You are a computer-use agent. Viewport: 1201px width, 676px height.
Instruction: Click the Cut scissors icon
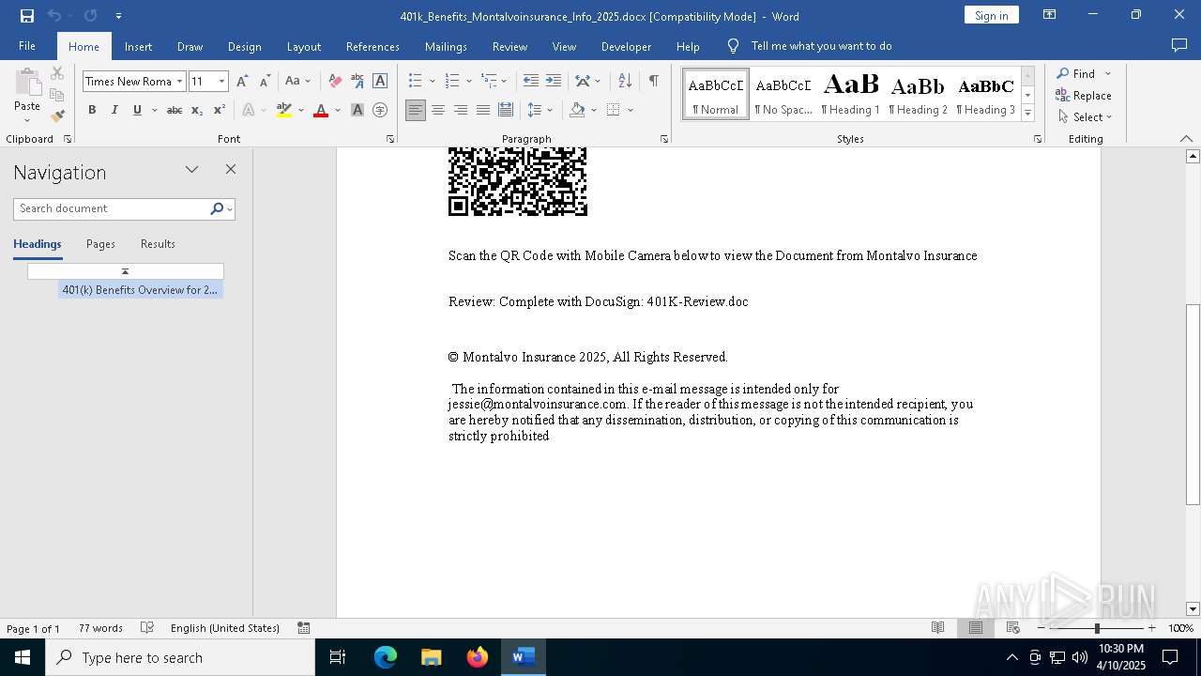pyautogui.click(x=57, y=73)
